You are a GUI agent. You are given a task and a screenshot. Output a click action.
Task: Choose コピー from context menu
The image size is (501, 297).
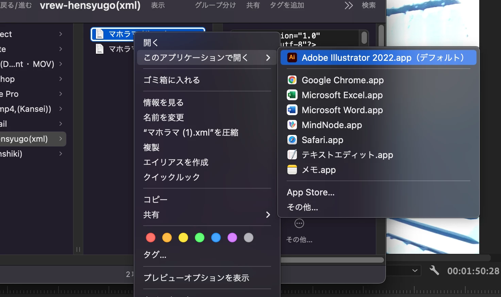[x=207, y=199]
